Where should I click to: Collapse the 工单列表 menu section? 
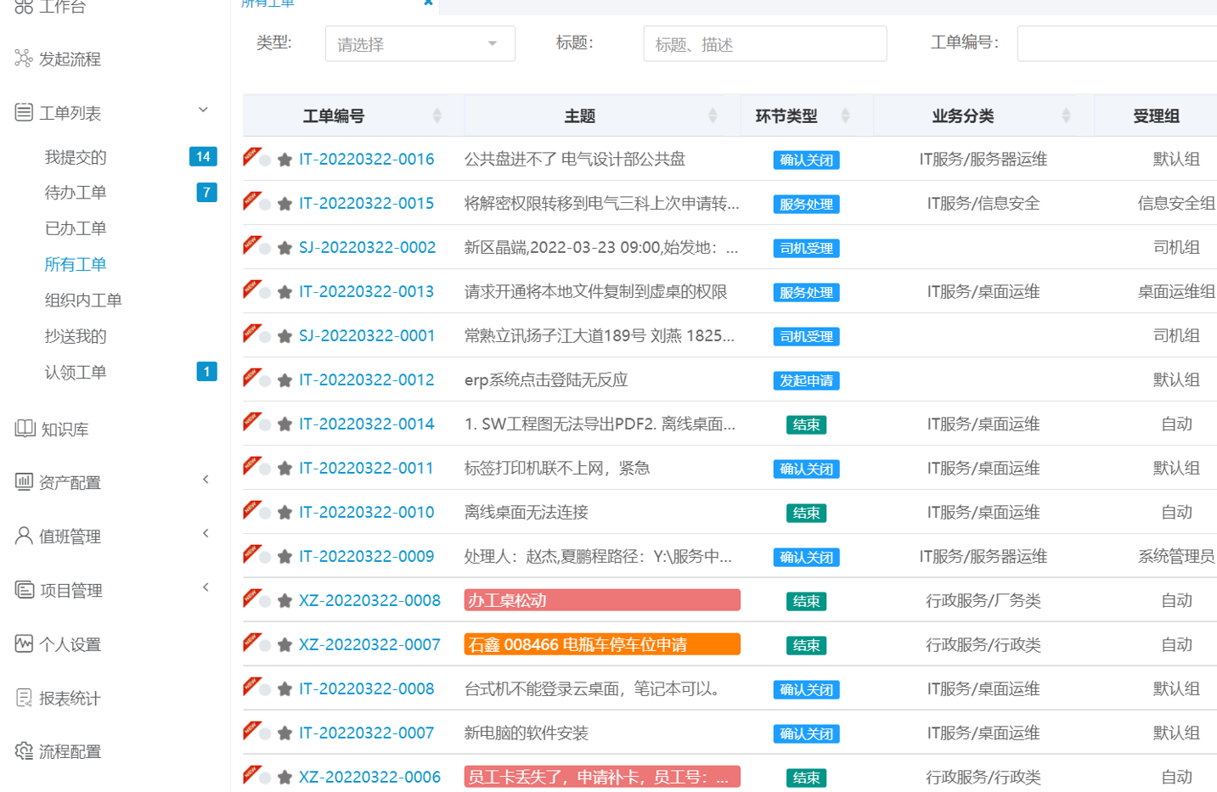(x=203, y=110)
